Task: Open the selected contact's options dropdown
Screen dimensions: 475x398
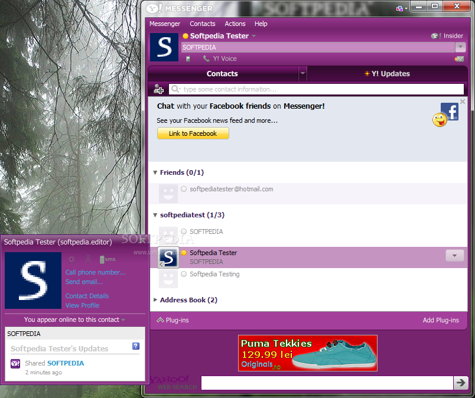Action: (x=454, y=256)
